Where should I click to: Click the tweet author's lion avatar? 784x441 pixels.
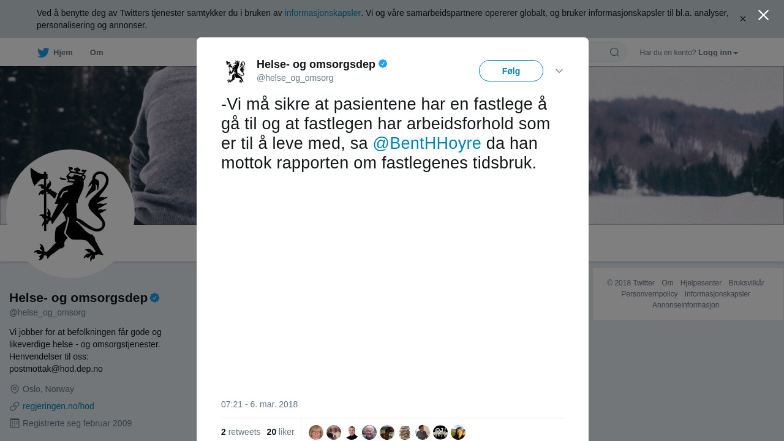click(x=235, y=71)
